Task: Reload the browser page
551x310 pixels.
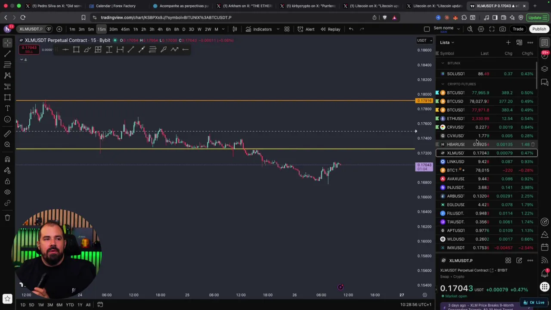Action: point(23,18)
